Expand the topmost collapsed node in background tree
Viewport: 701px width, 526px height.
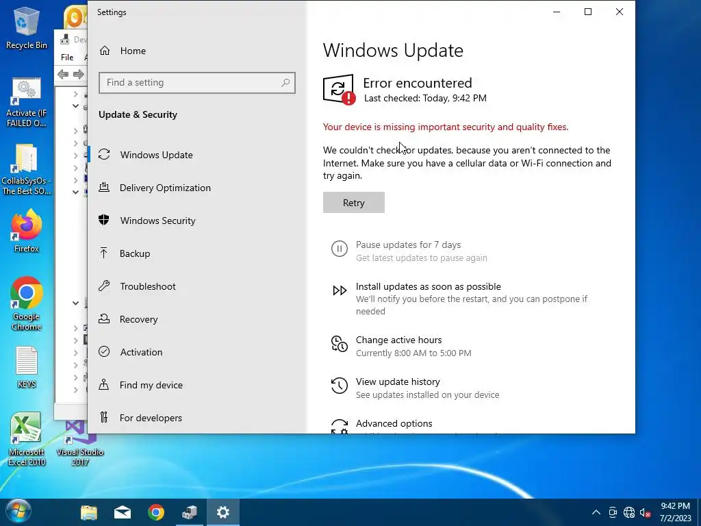click(x=75, y=94)
